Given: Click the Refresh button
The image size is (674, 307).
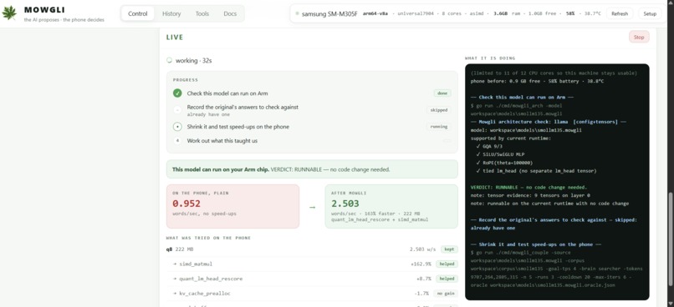Looking at the screenshot, I should 620,13.
